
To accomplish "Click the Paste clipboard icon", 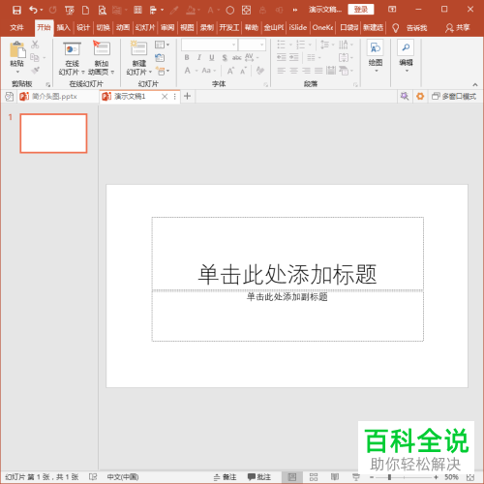I will [17, 49].
